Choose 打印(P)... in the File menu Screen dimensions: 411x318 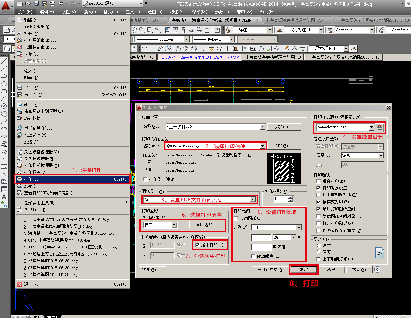click(73, 179)
